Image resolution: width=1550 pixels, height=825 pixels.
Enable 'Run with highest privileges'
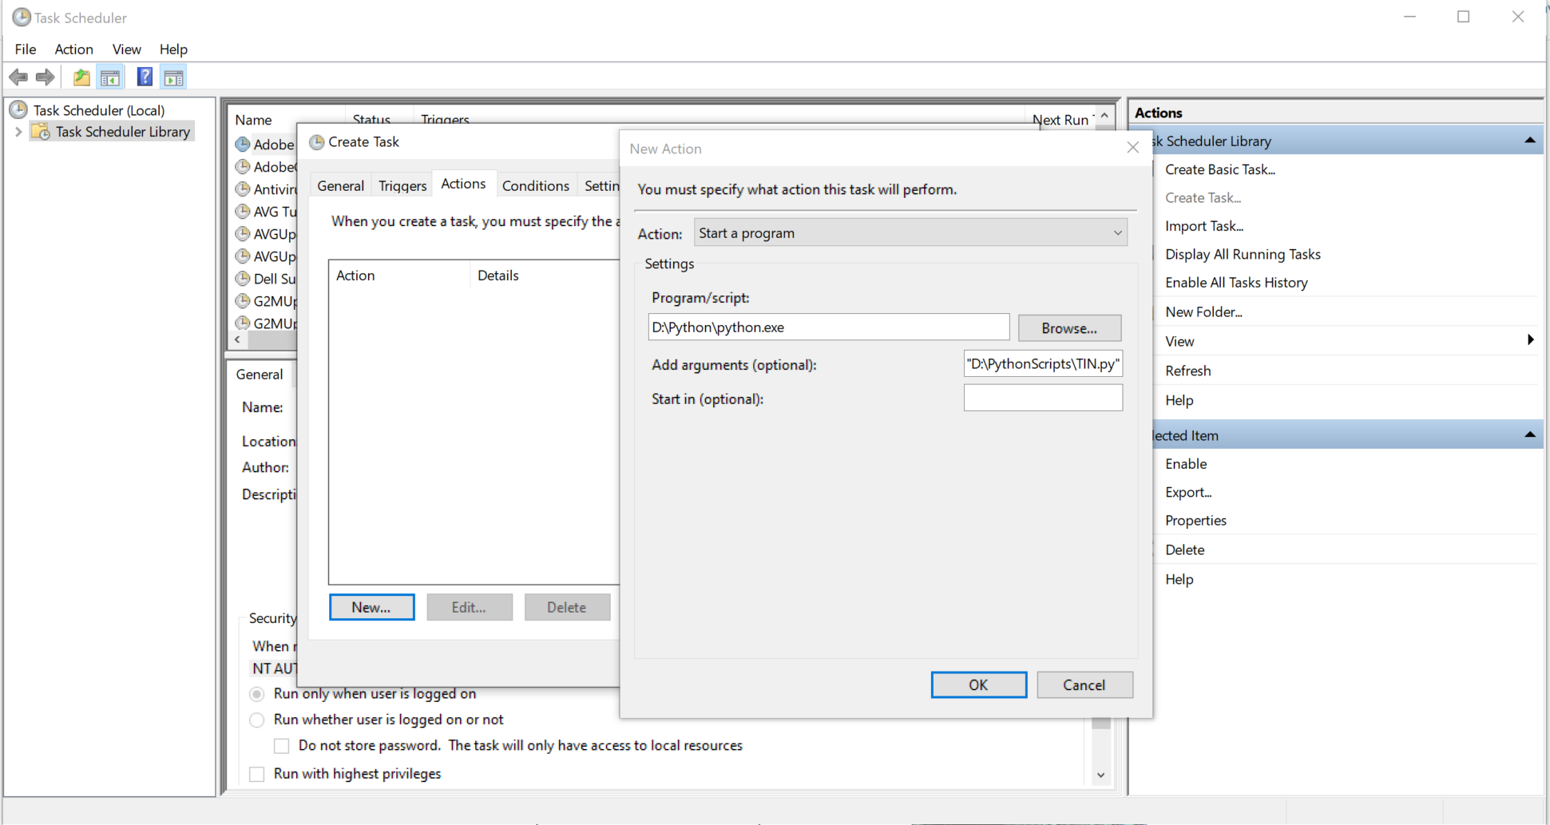pyautogui.click(x=256, y=773)
